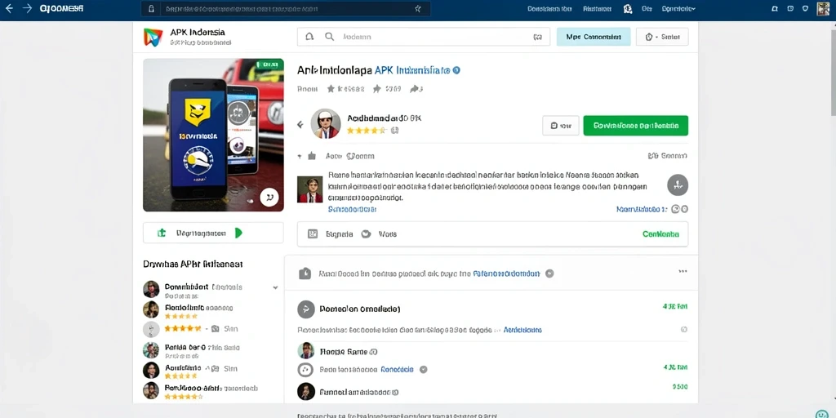The width and height of the screenshot is (836, 418).
Task: Click the back chevron left of the capped avatar
Action: pyautogui.click(x=300, y=125)
